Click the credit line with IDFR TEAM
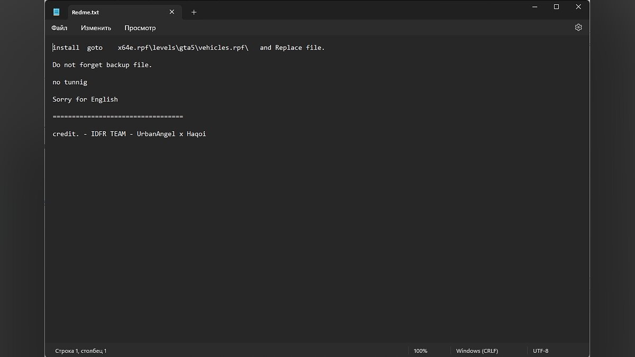The width and height of the screenshot is (635, 357). 129,134
